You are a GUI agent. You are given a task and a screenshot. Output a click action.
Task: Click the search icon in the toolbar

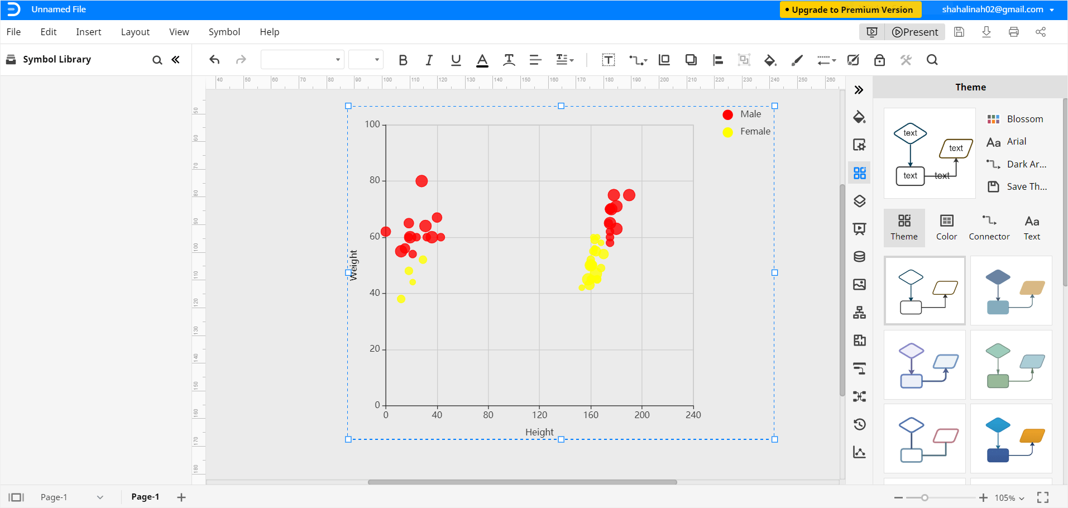pyautogui.click(x=932, y=60)
